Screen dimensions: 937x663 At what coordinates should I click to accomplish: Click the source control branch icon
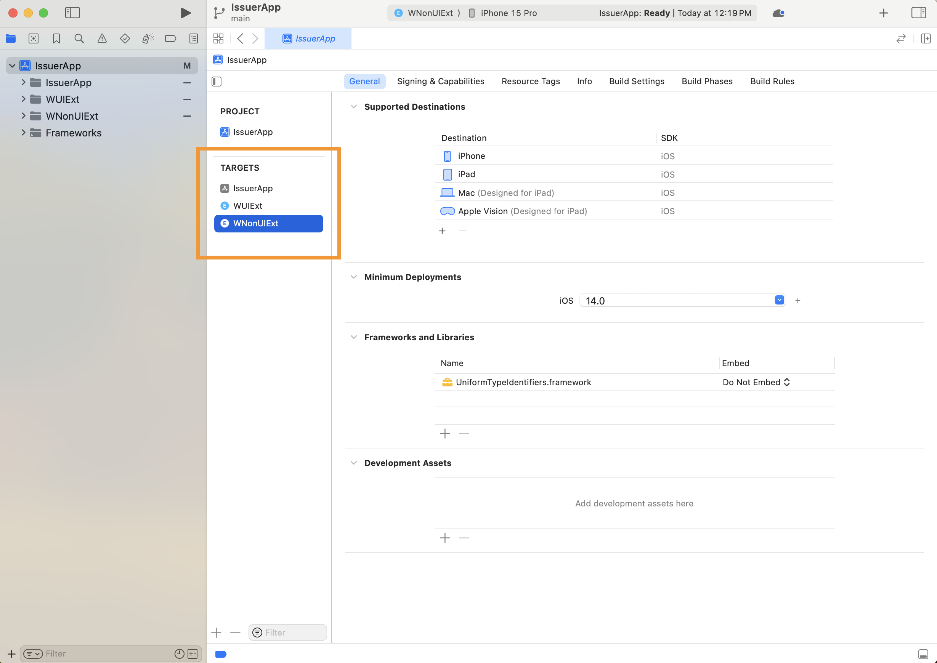click(218, 13)
